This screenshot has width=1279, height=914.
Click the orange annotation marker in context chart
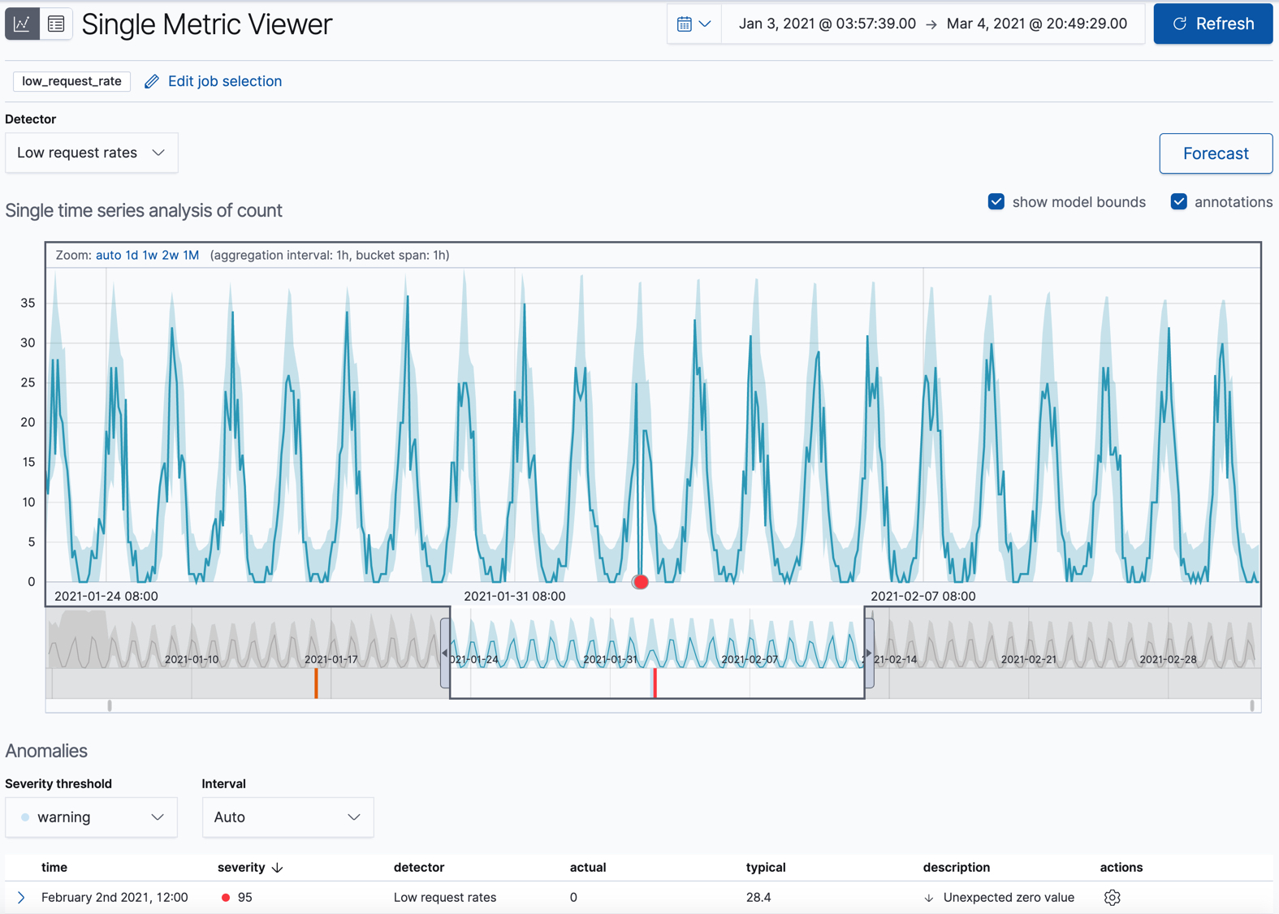tap(316, 683)
